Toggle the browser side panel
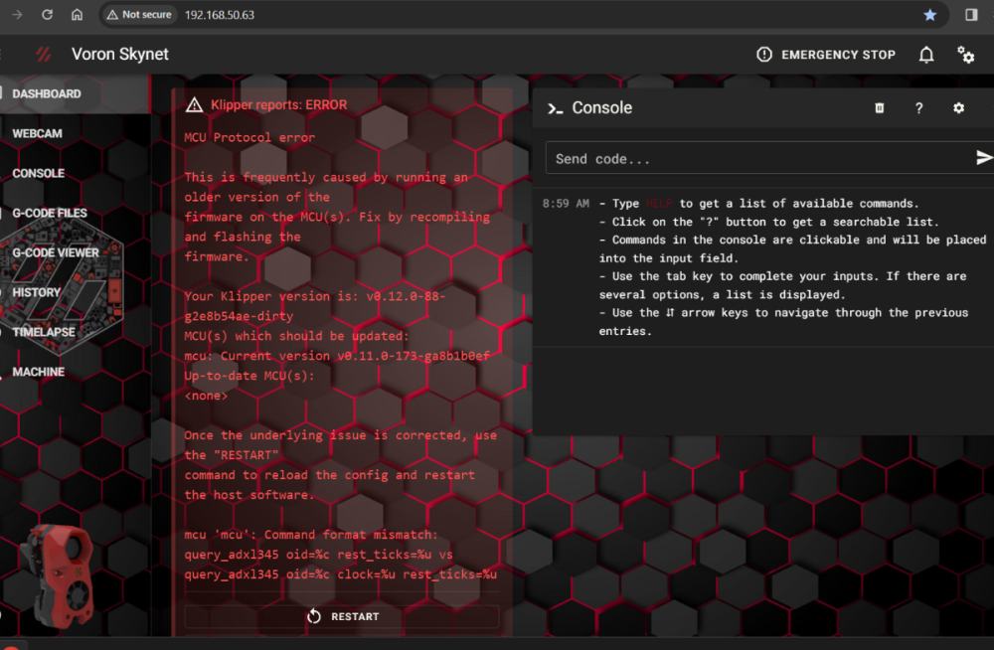Image resolution: width=994 pixels, height=650 pixels. (x=970, y=15)
